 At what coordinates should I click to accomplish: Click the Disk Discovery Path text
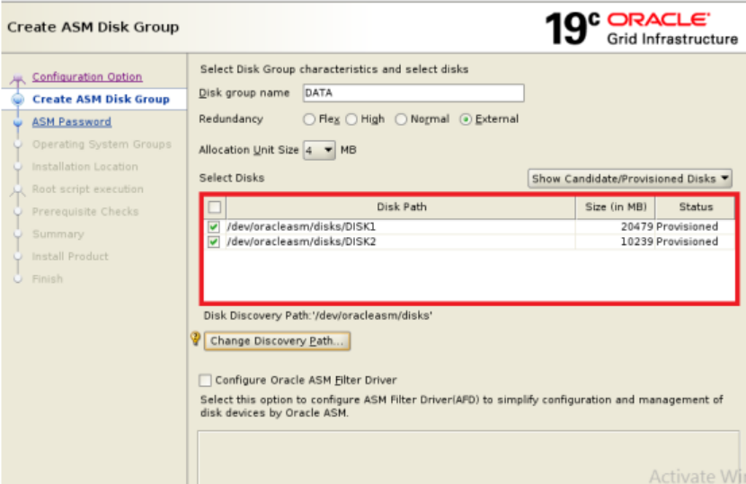[x=318, y=316]
